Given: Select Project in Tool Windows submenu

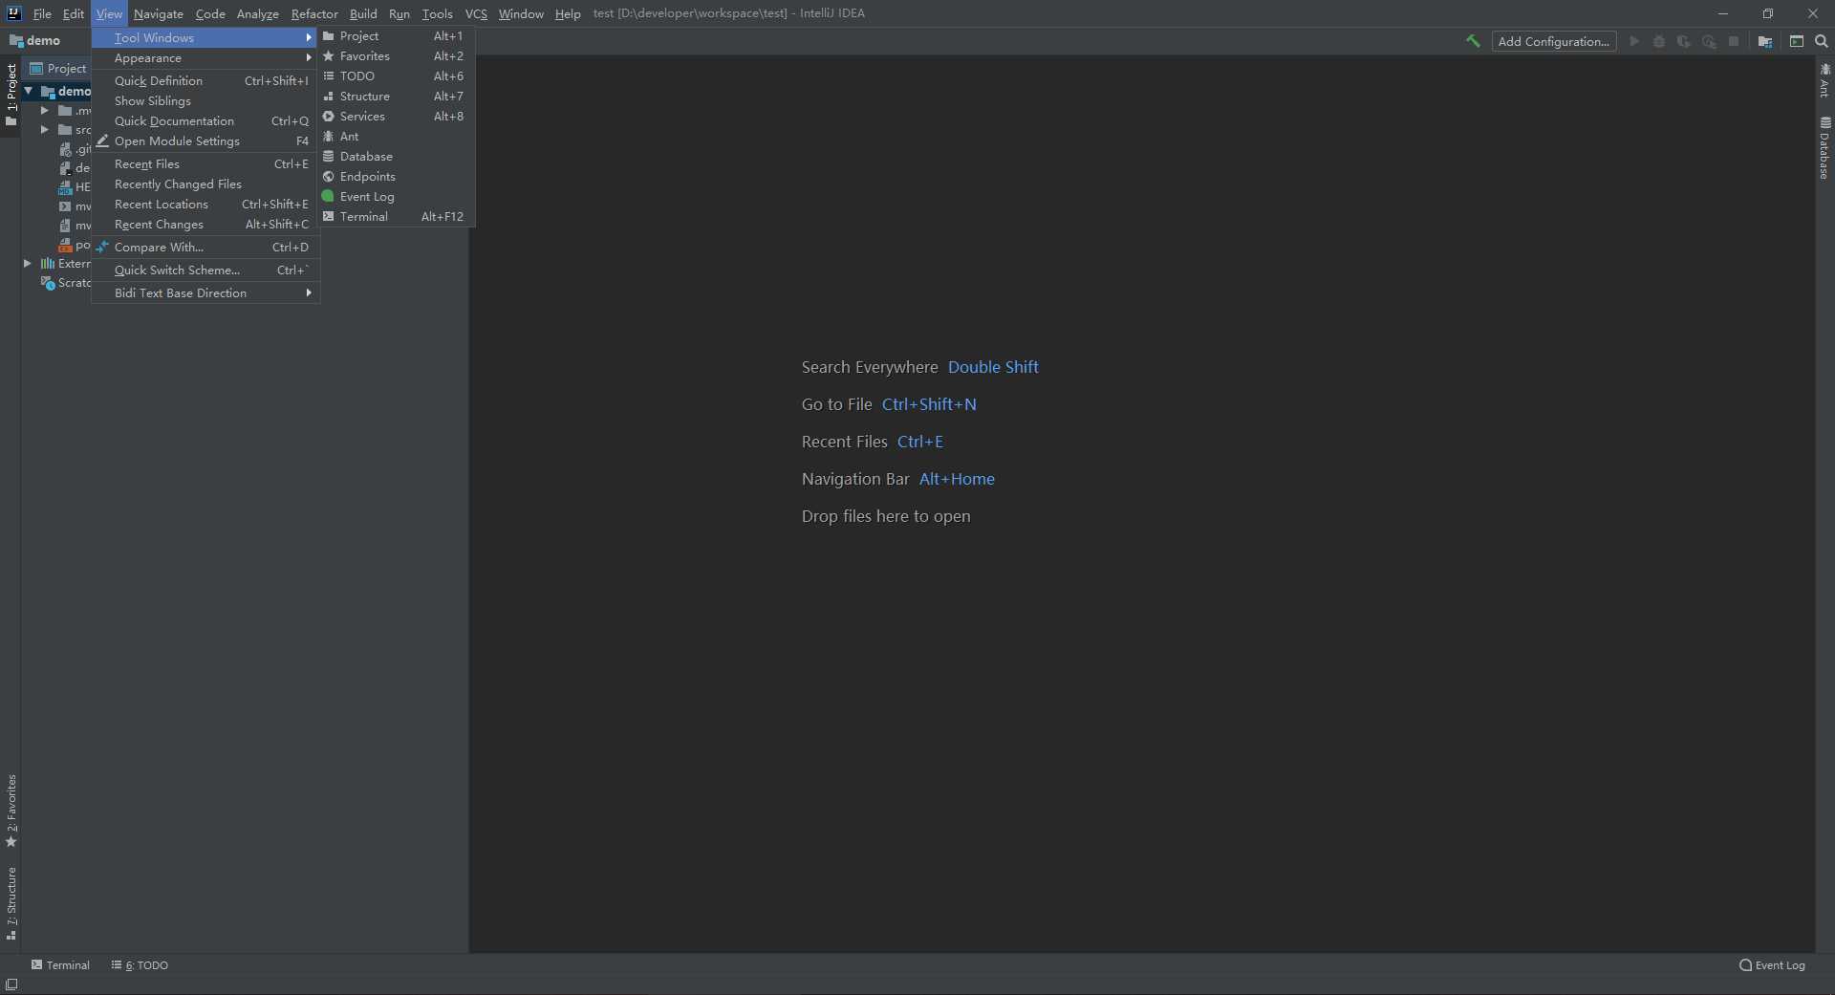Looking at the screenshot, I should pyautogui.click(x=396, y=36).
